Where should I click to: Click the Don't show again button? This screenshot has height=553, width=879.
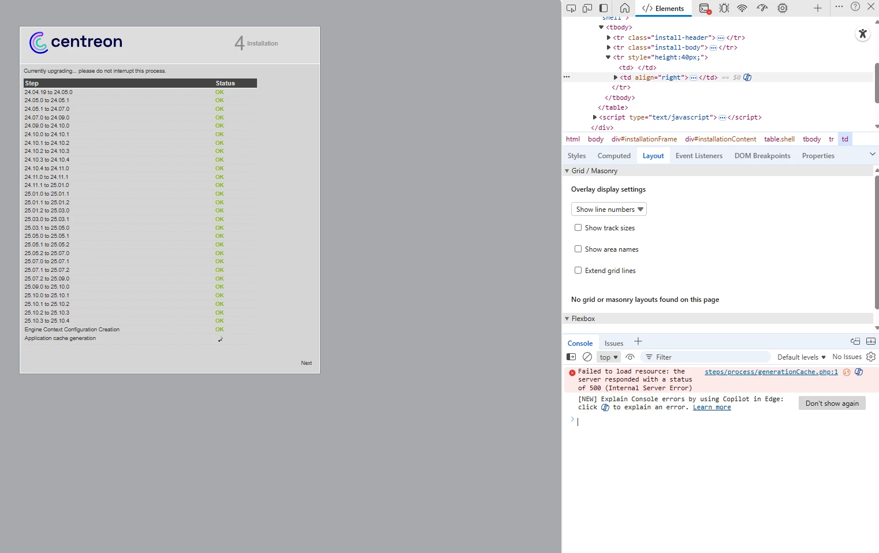coord(832,403)
